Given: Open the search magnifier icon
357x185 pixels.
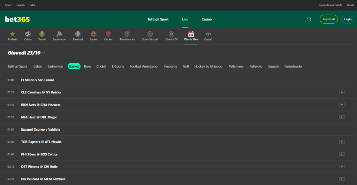Looking at the screenshot, I should point(309,19).
